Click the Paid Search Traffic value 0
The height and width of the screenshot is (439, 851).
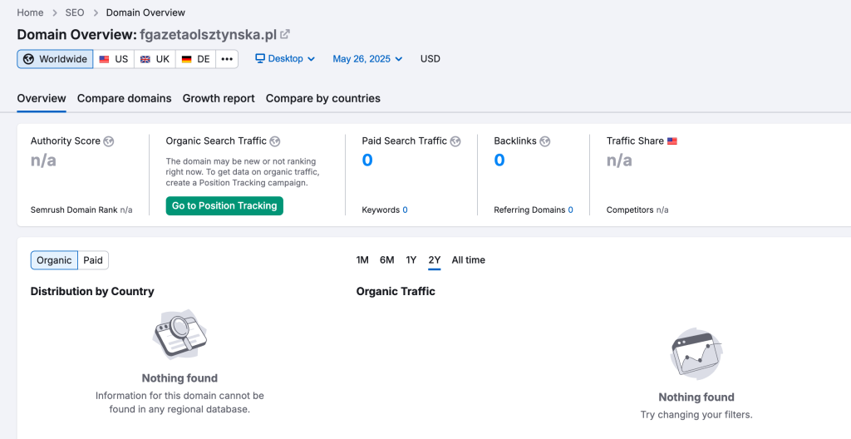point(367,160)
